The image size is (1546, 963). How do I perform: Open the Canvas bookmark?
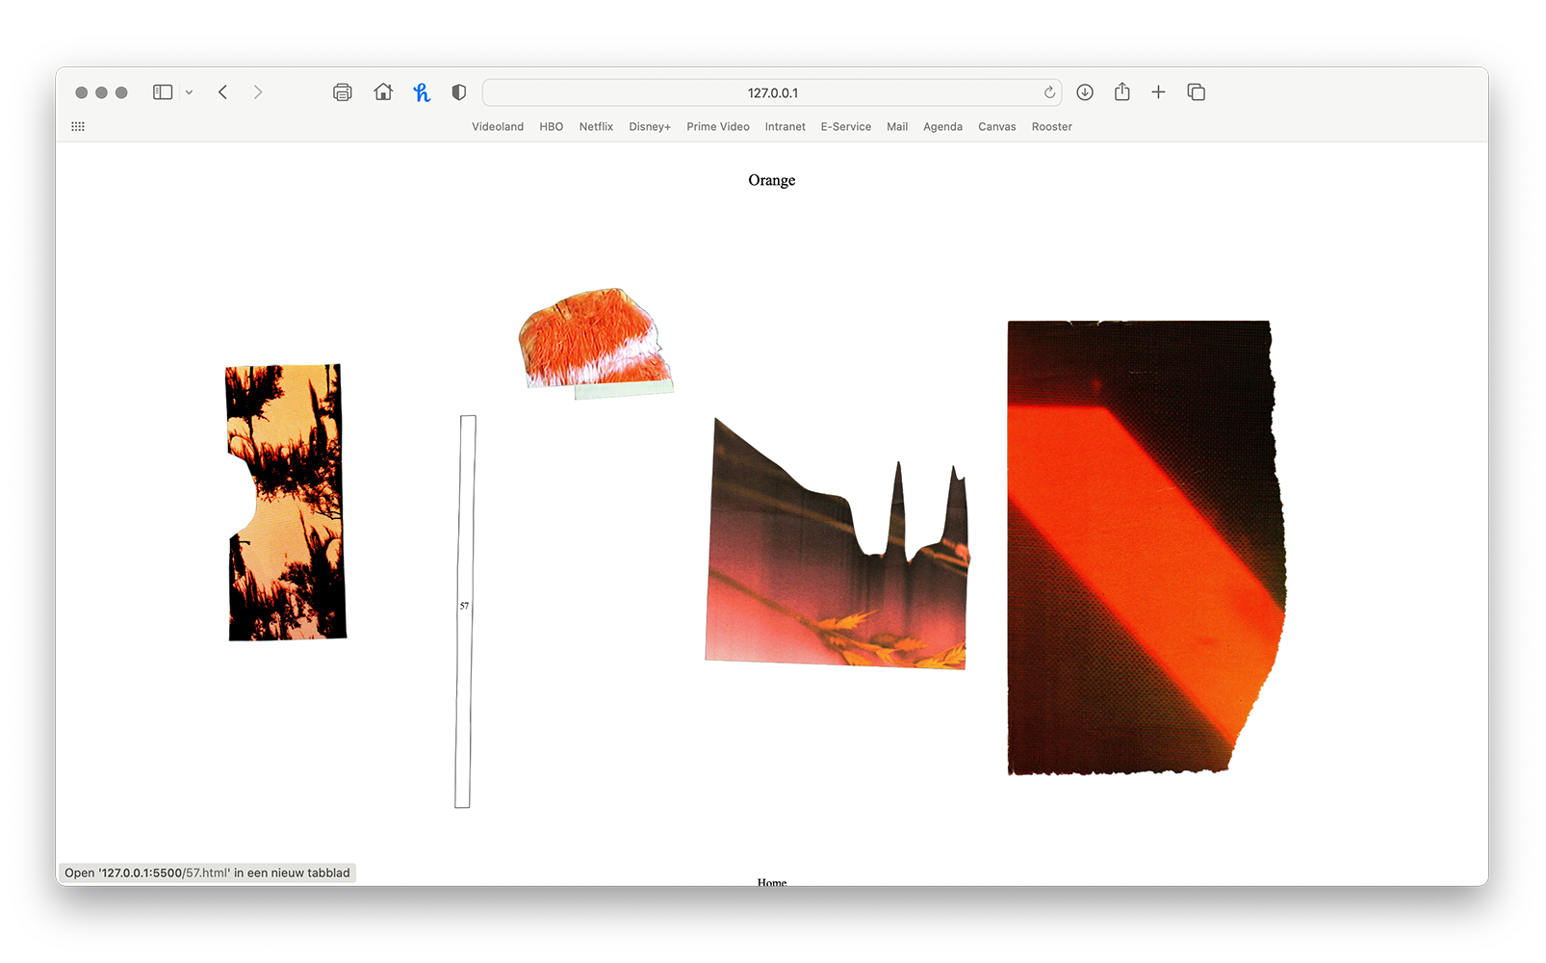(x=997, y=126)
